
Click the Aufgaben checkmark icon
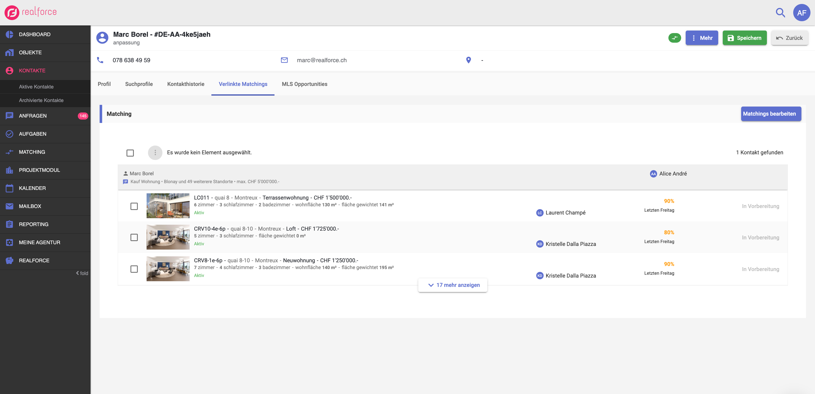(x=10, y=134)
